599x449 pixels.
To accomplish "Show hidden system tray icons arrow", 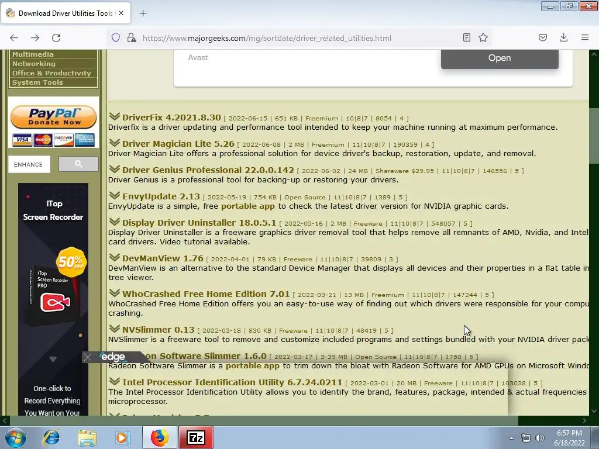I will pos(511,438).
